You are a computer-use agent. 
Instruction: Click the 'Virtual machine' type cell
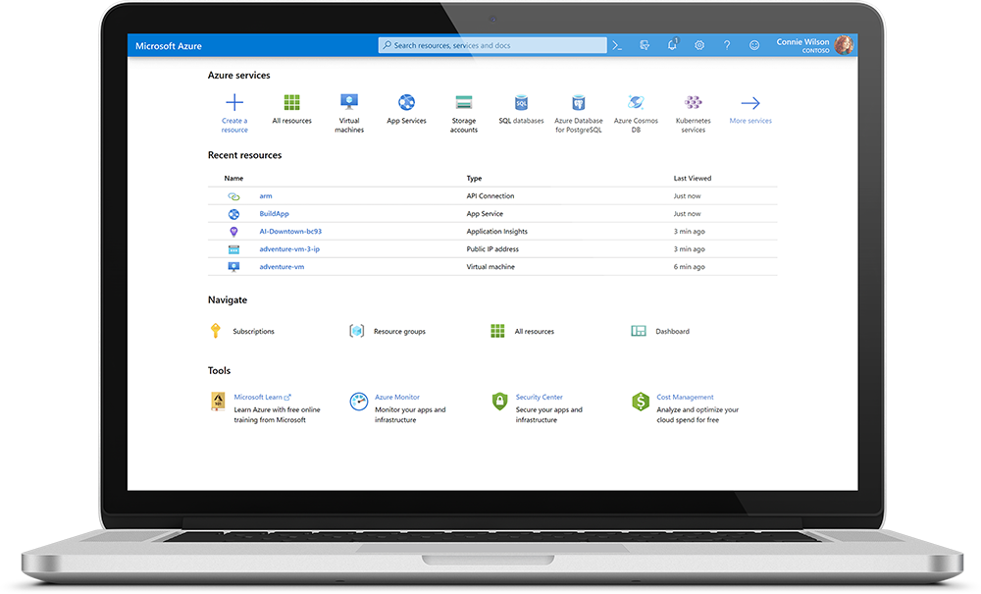tap(490, 267)
